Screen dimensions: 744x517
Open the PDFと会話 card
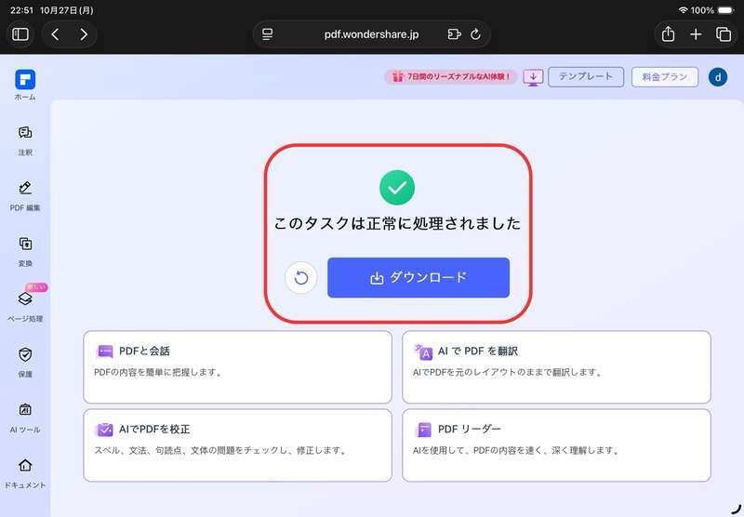[237, 367]
